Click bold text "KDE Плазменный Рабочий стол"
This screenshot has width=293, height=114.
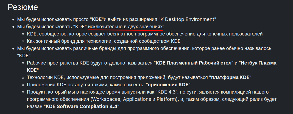pyautogui.click(x=194, y=63)
